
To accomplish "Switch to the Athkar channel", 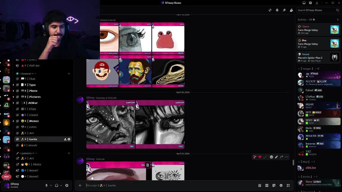I will 43,103.
